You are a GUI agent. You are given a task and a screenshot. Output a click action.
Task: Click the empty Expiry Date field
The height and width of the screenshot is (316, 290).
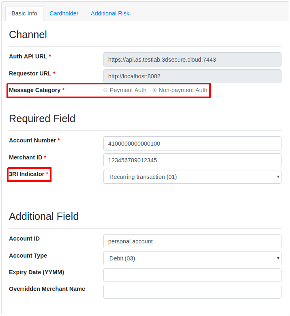[x=192, y=275]
